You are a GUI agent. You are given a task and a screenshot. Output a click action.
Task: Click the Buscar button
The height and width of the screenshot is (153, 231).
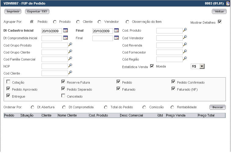coord(218,107)
